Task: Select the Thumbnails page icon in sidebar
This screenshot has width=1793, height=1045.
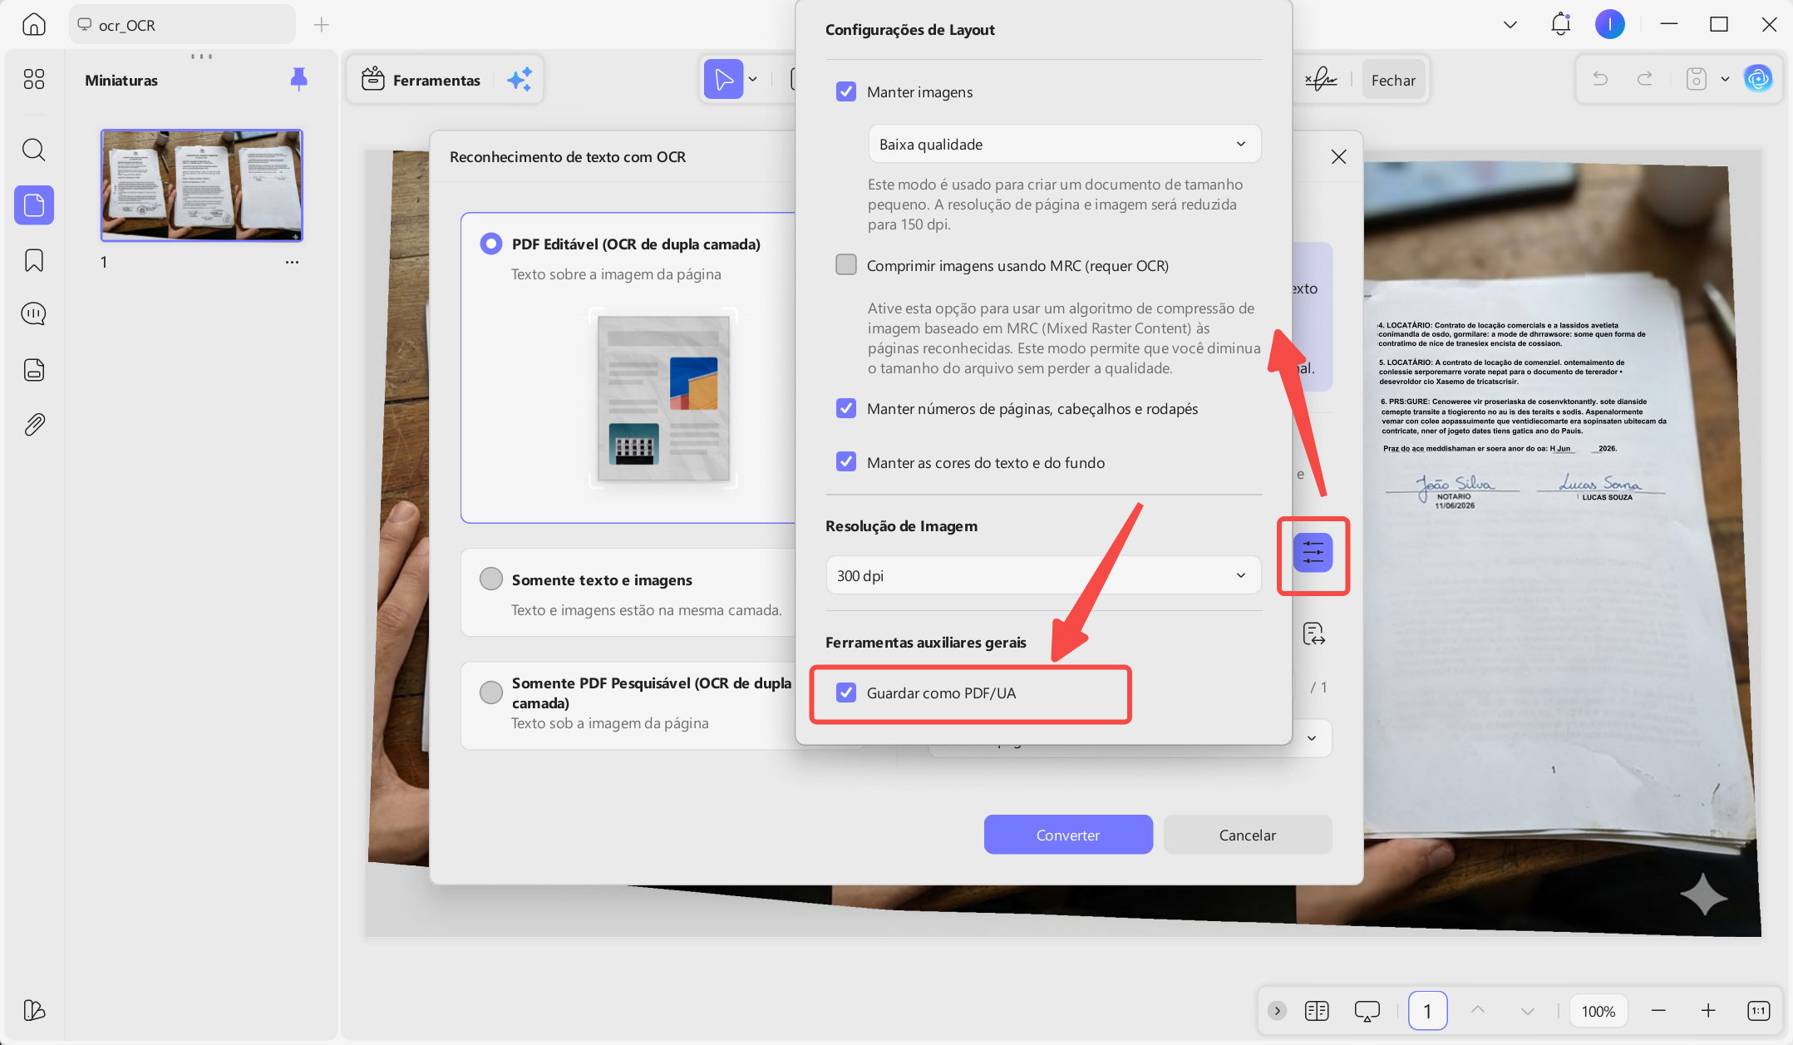Action: 34,205
